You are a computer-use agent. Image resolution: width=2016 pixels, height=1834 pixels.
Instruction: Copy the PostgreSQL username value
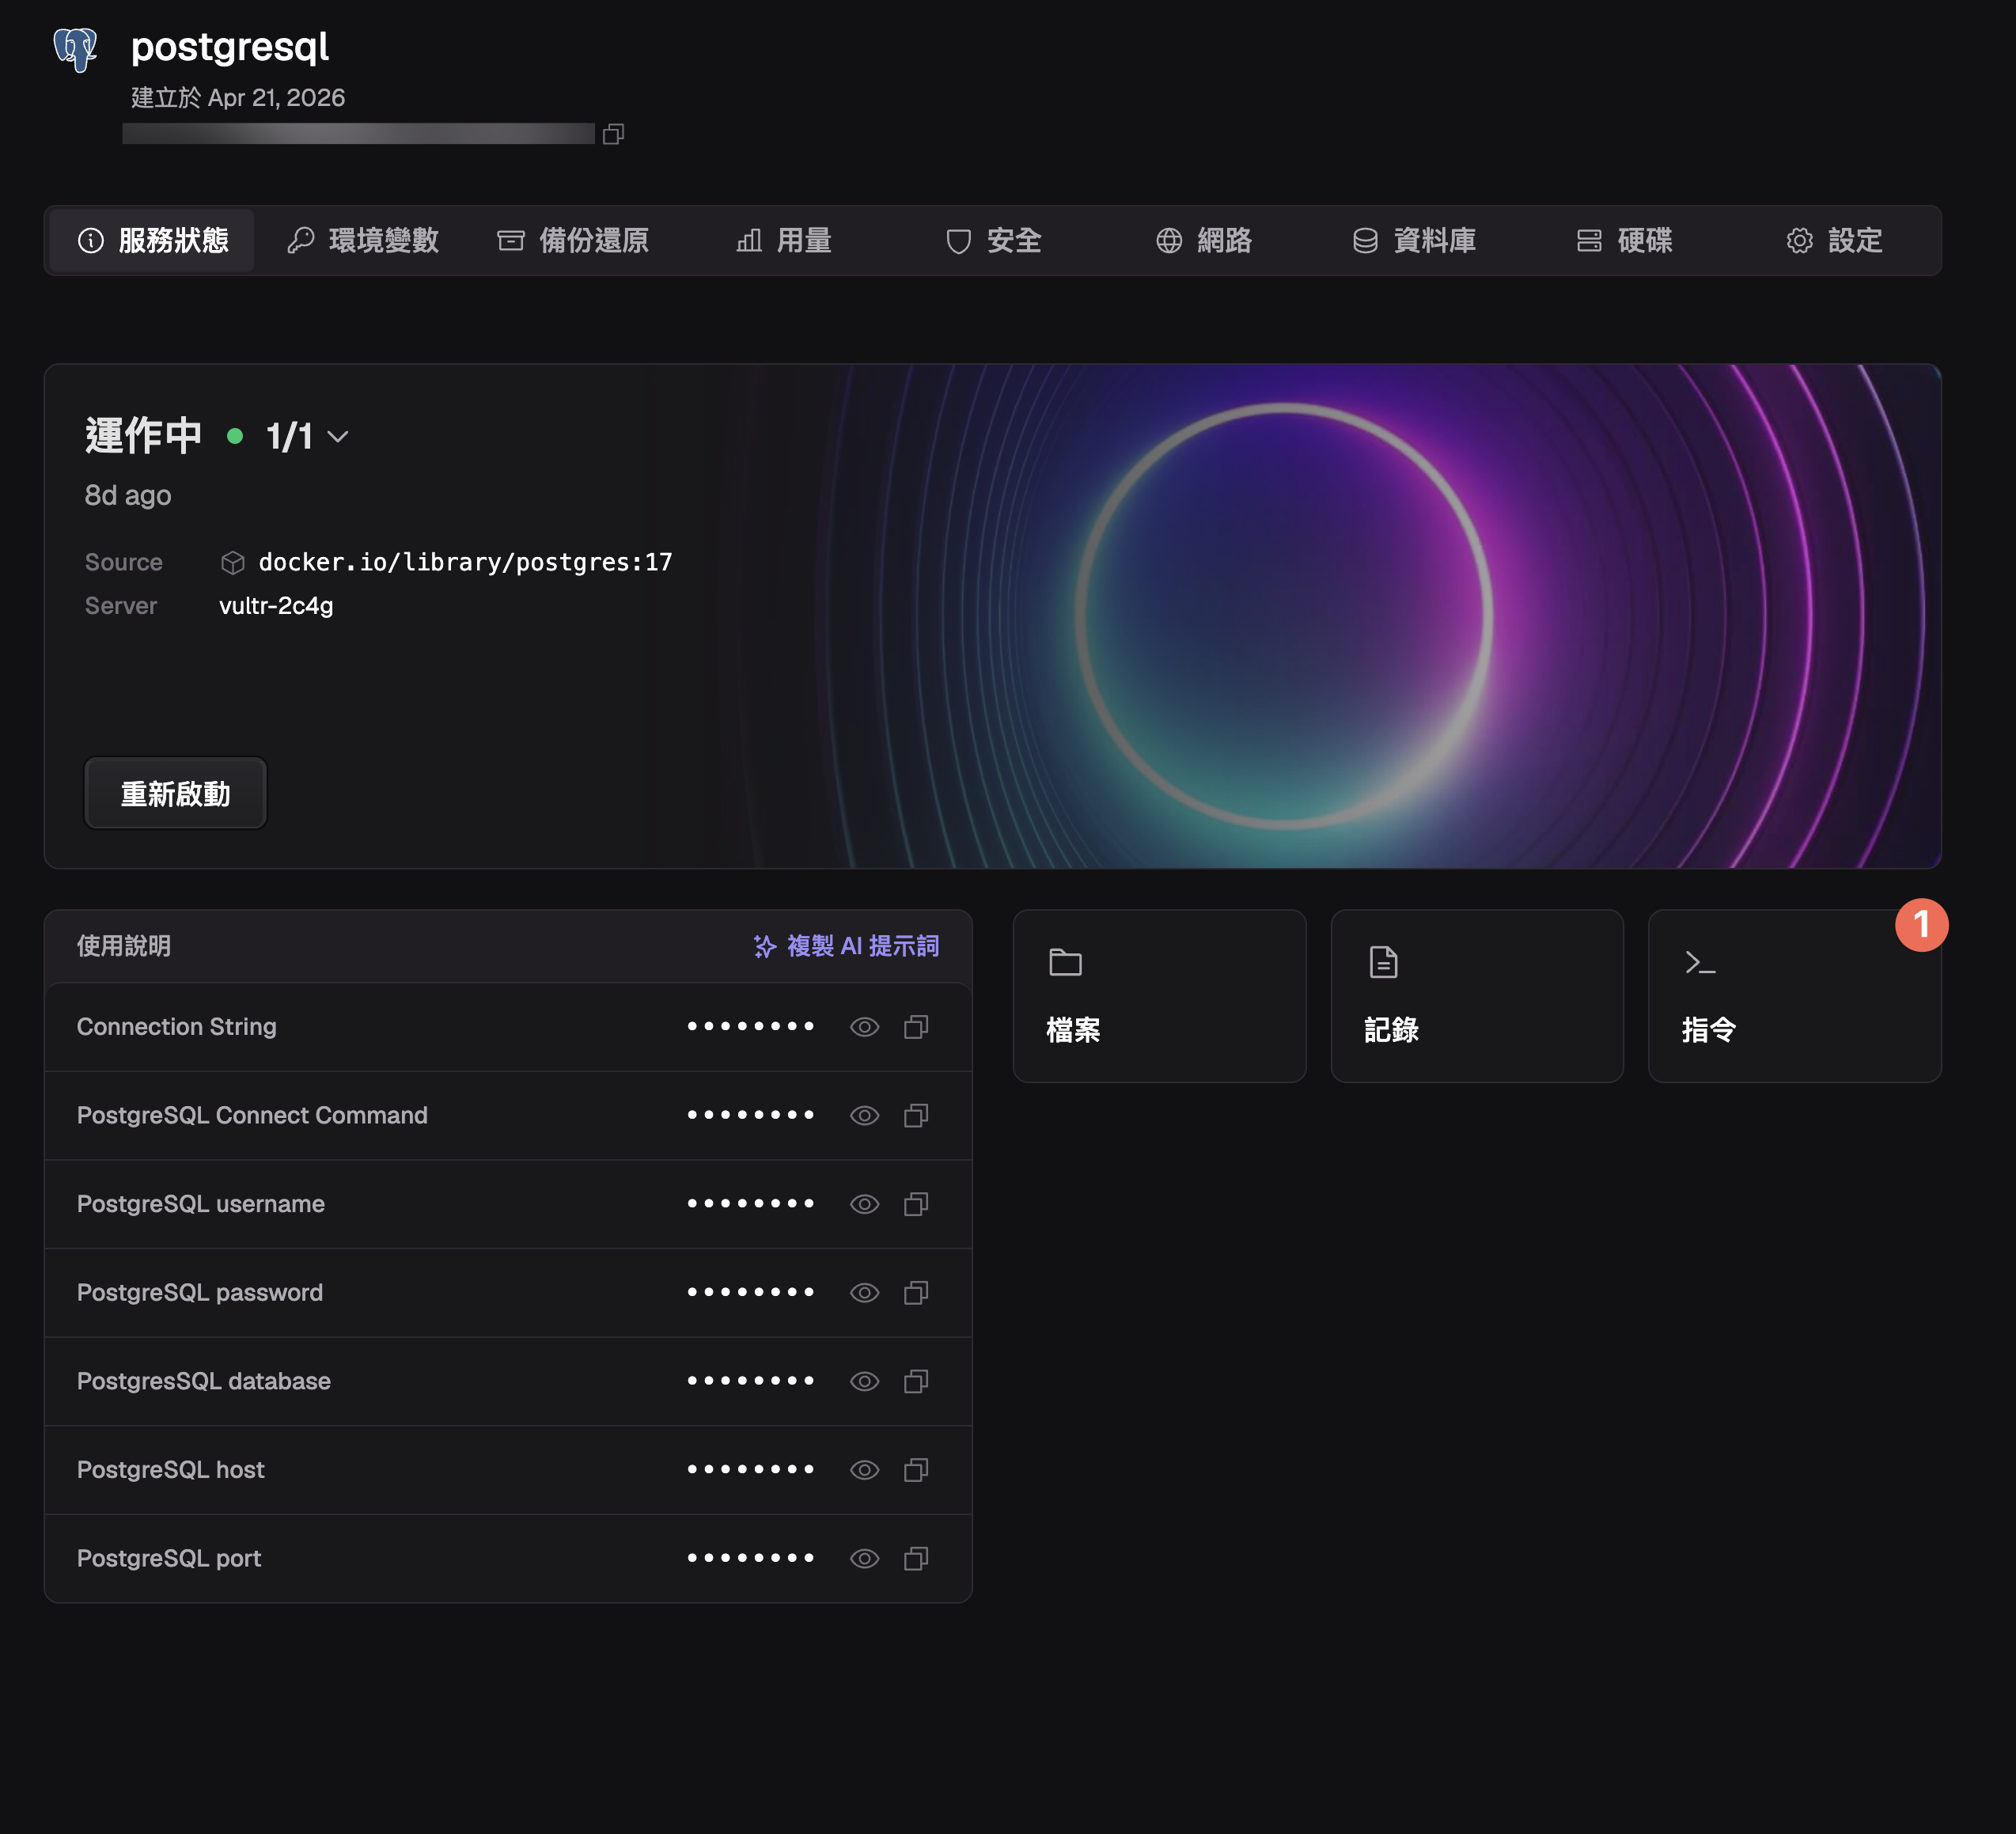tap(916, 1204)
